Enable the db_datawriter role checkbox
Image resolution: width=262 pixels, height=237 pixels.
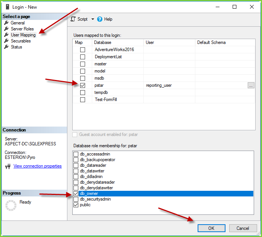tap(76, 171)
